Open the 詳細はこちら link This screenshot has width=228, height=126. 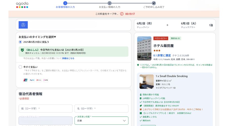pyautogui.click(x=68, y=58)
